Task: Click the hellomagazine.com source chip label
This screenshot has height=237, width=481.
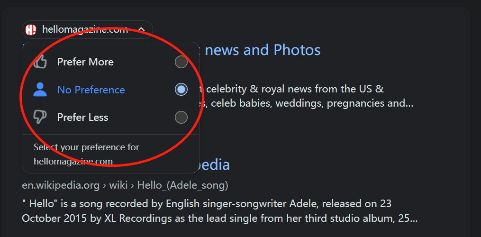Action: [x=85, y=30]
